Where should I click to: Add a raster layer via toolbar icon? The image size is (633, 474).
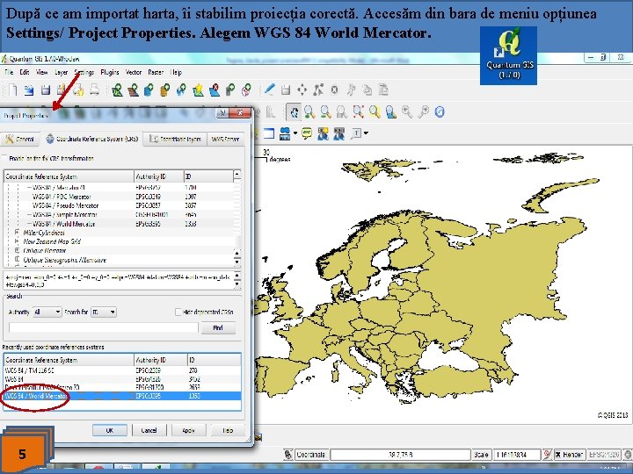tap(133, 90)
